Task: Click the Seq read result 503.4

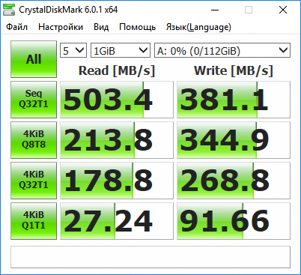Action: (117, 100)
